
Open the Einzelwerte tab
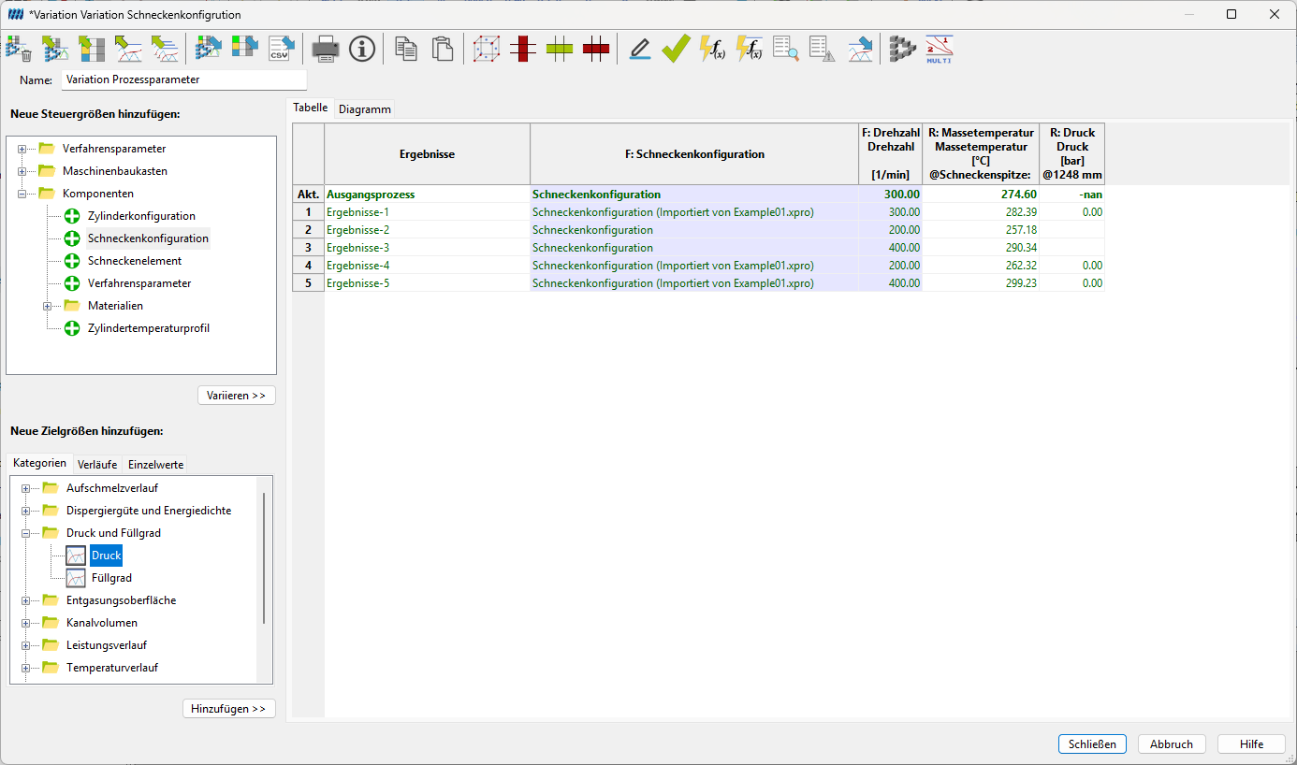click(x=156, y=465)
